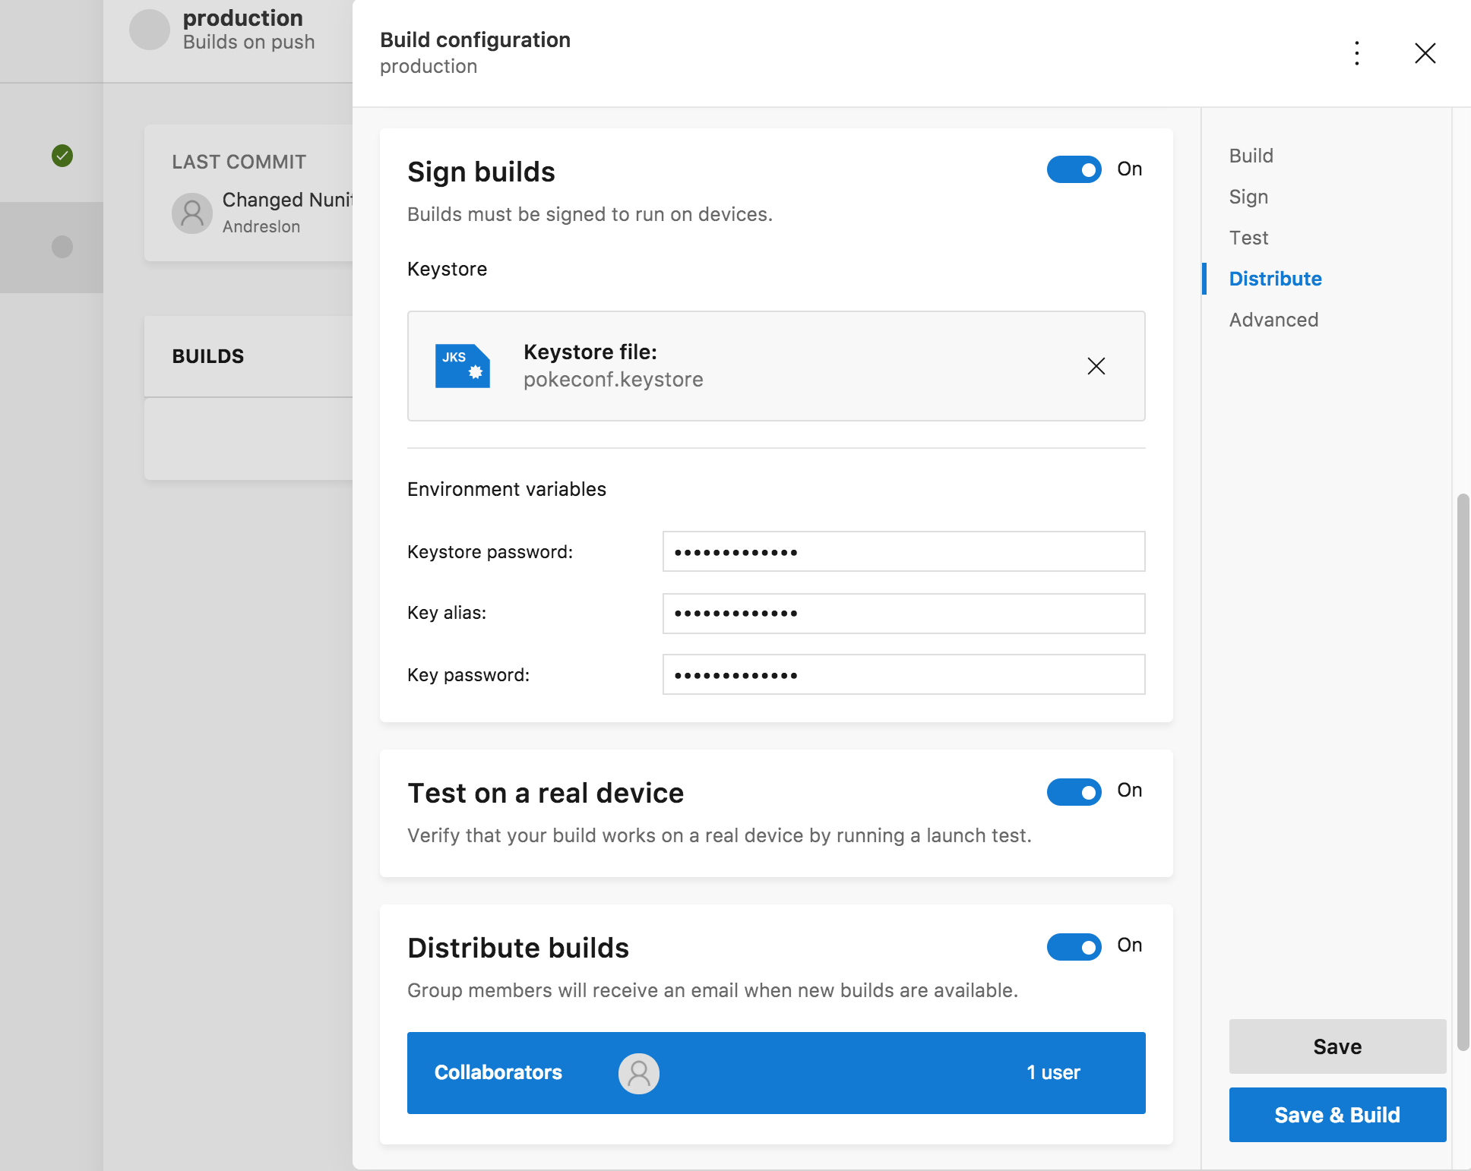Screen dimensions: 1471x1171
Task: Open the three-dot more options menu
Action: point(1357,53)
